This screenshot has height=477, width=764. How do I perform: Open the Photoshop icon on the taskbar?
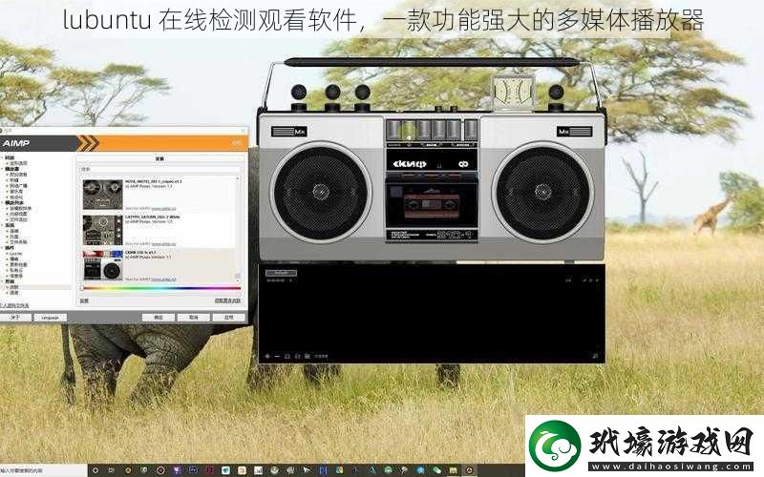click(194, 470)
